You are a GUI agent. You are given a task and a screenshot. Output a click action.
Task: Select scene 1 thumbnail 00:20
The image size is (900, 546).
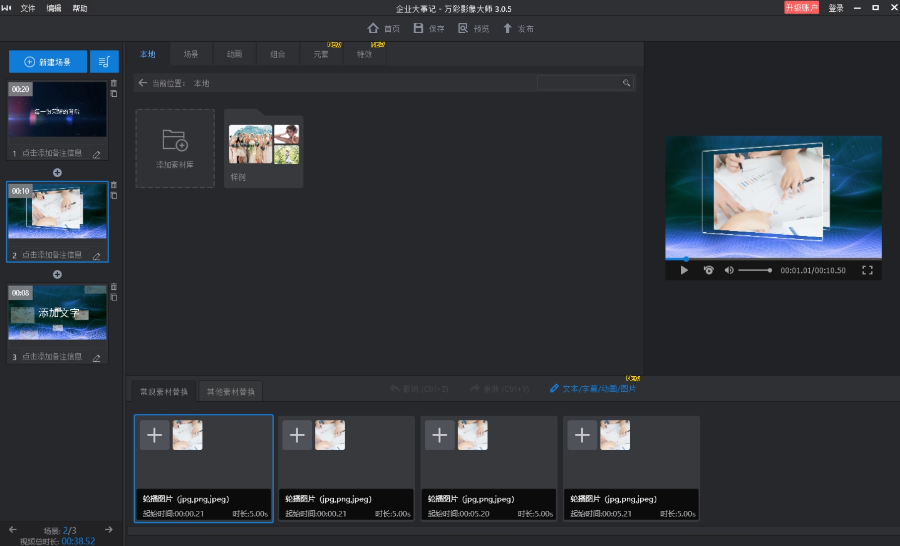[x=58, y=109]
